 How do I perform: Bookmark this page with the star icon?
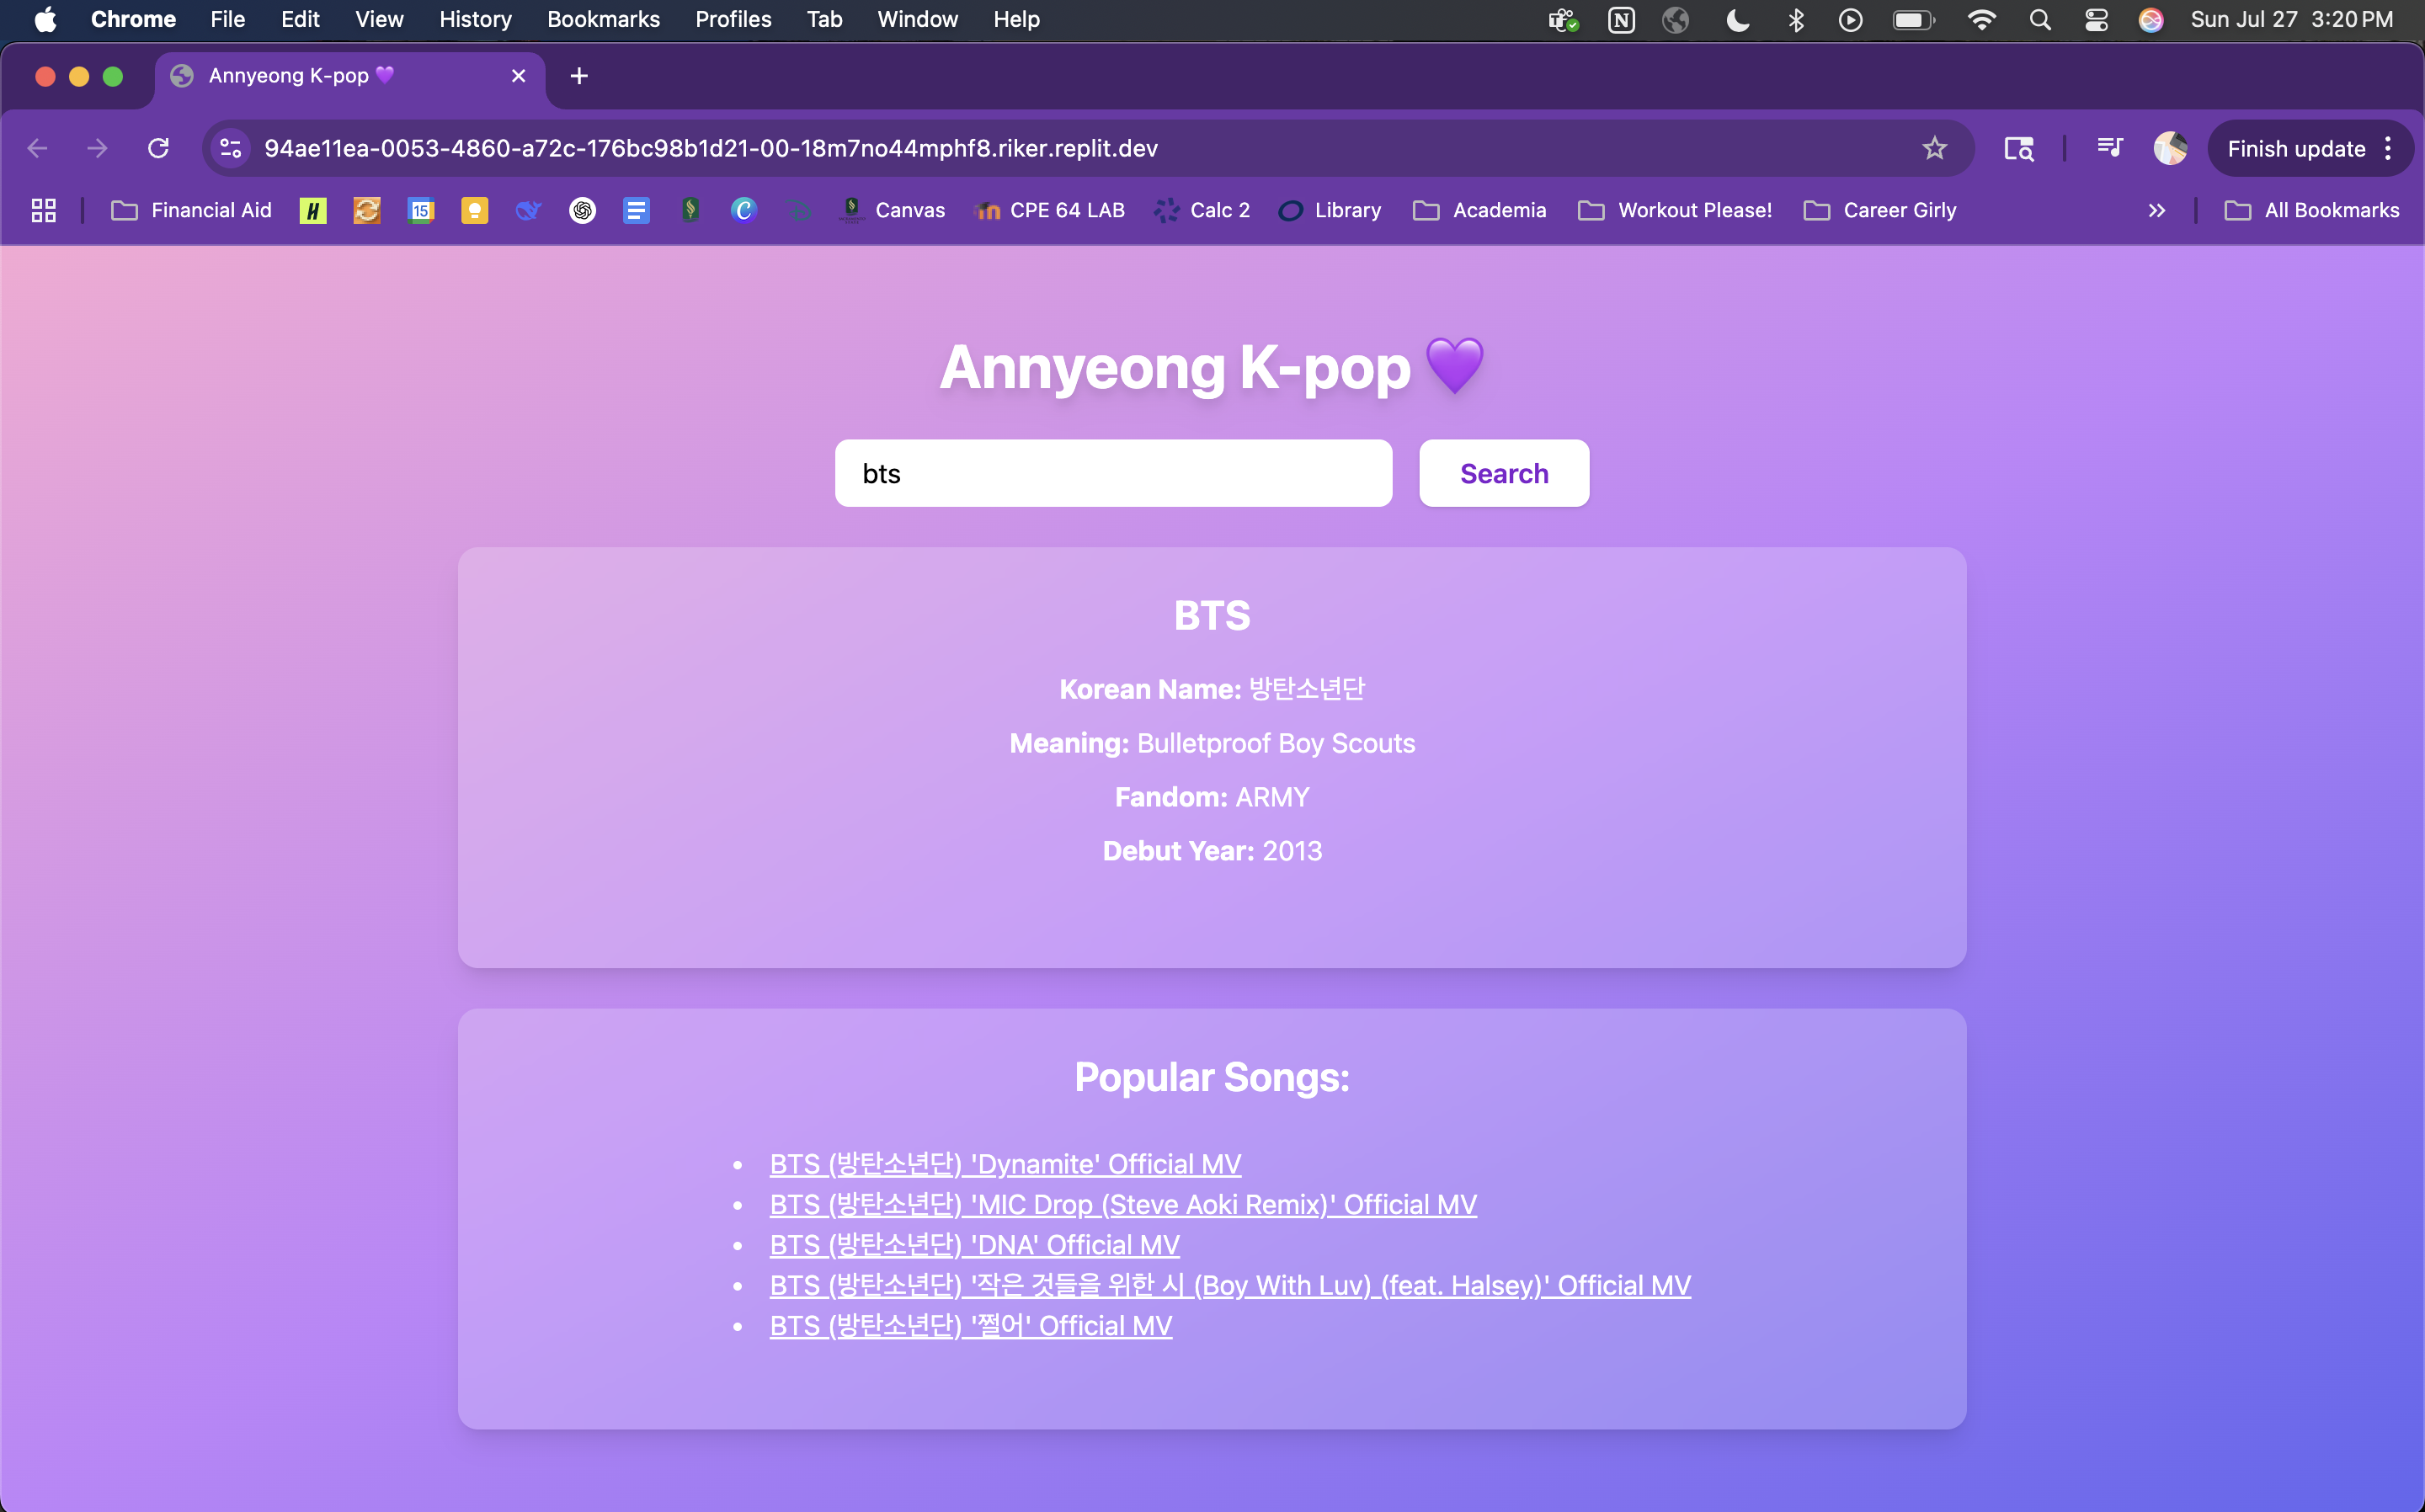(x=1934, y=148)
